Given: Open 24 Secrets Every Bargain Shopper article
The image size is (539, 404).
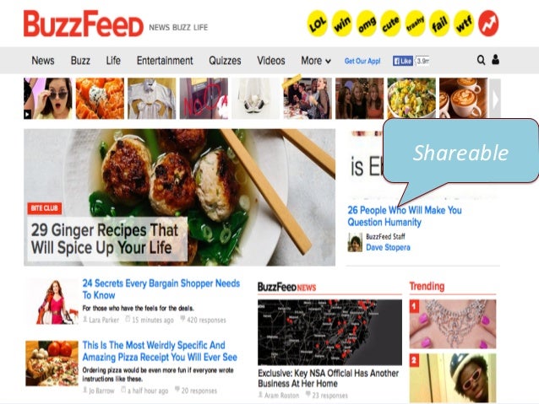Looking at the screenshot, I should pos(161,289).
